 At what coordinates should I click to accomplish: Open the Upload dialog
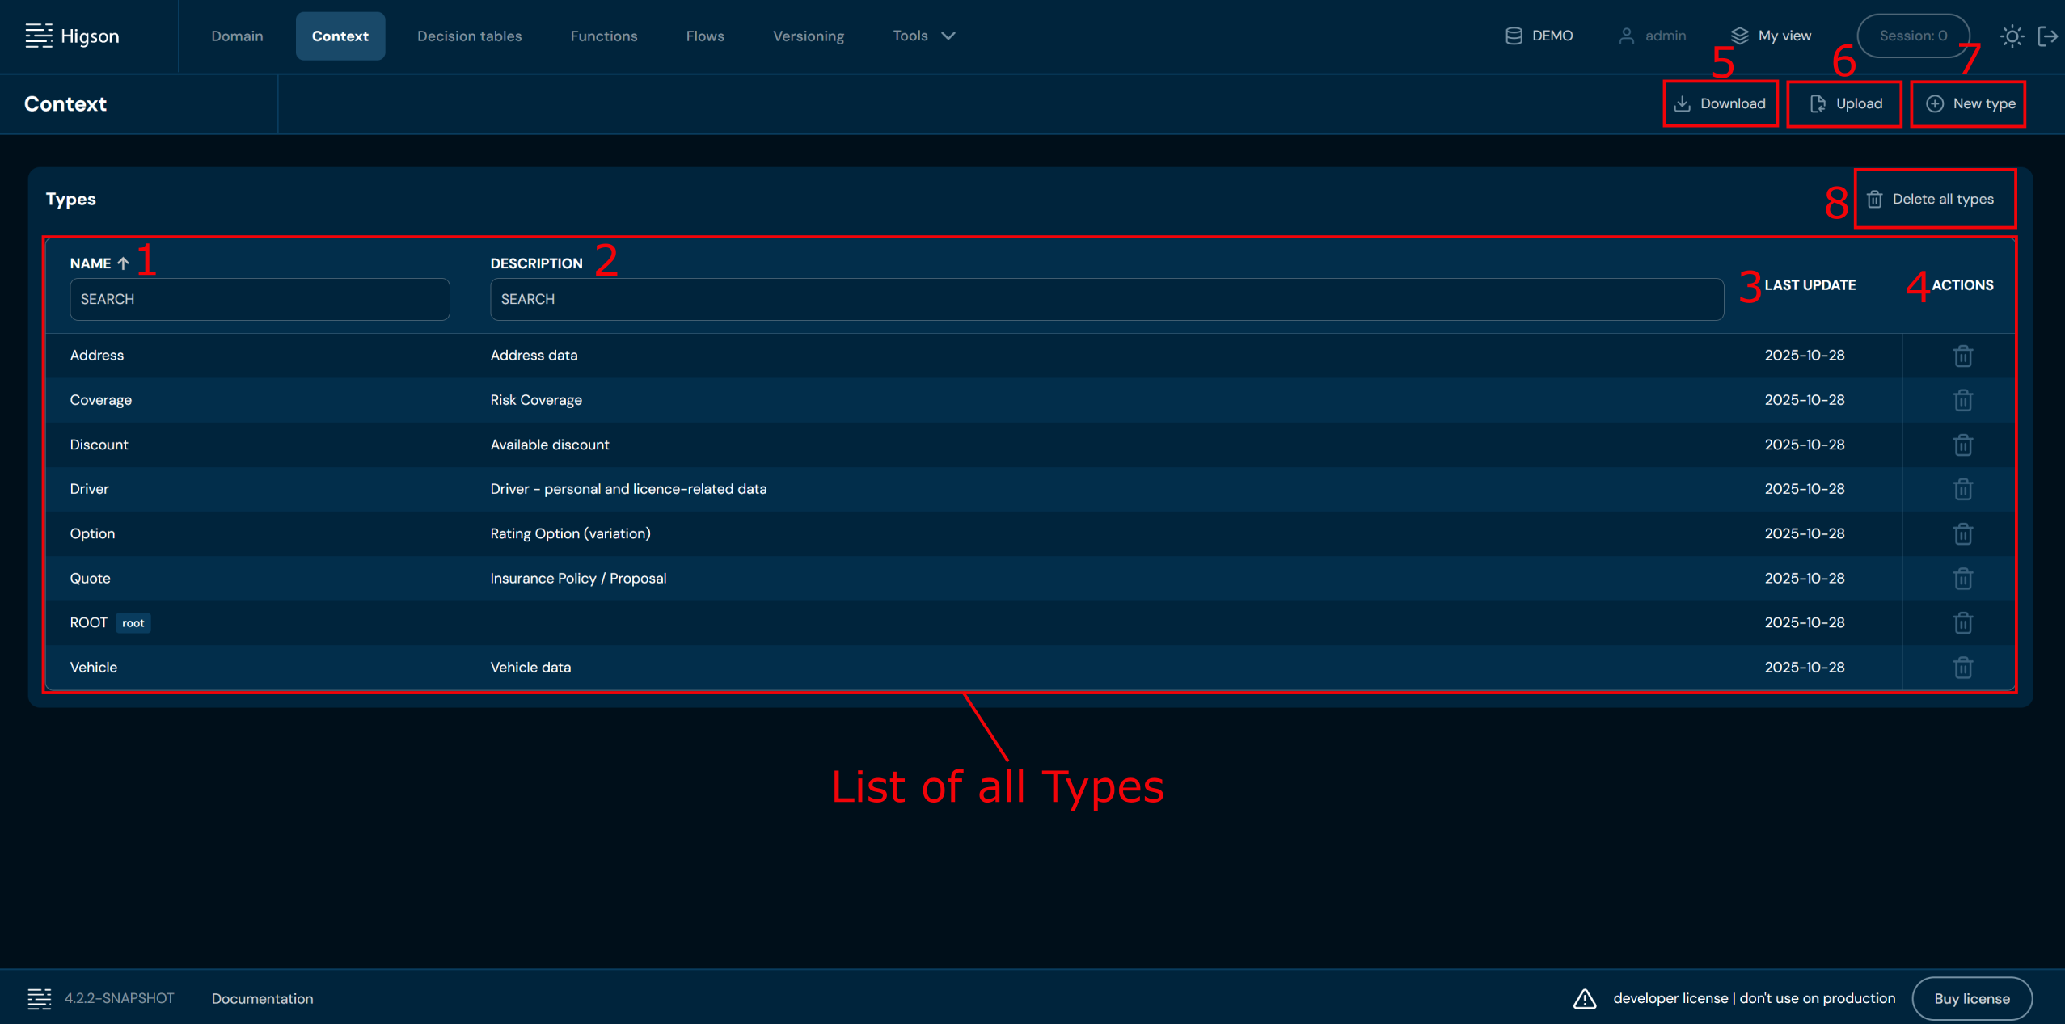1844,103
